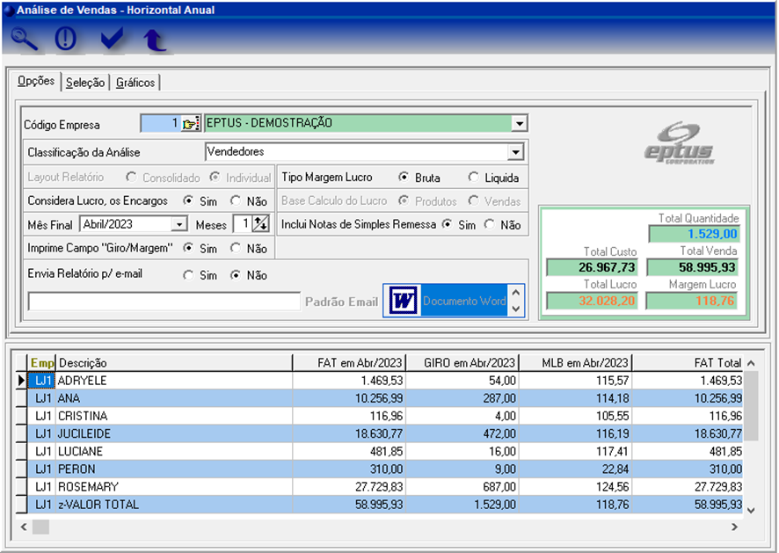Image resolution: width=779 pixels, height=553 pixels.
Task: Click the email address input field
Action: tap(164, 302)
